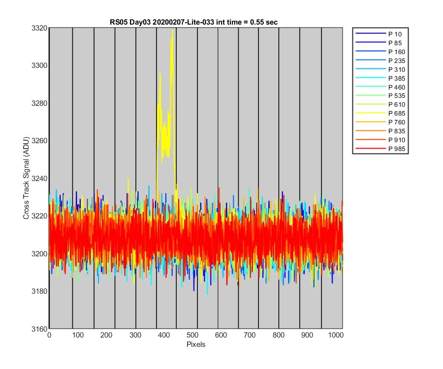Click the x-axis tick label 100
The image size is (443, 369).
tap(78, 335)
